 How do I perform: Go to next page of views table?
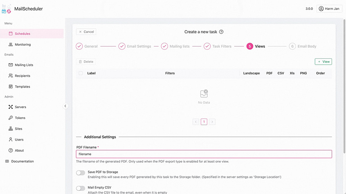[x=212, y=122]
